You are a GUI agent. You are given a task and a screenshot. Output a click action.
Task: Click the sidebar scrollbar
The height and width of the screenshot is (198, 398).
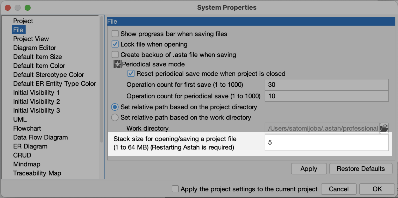click(101, 78)
